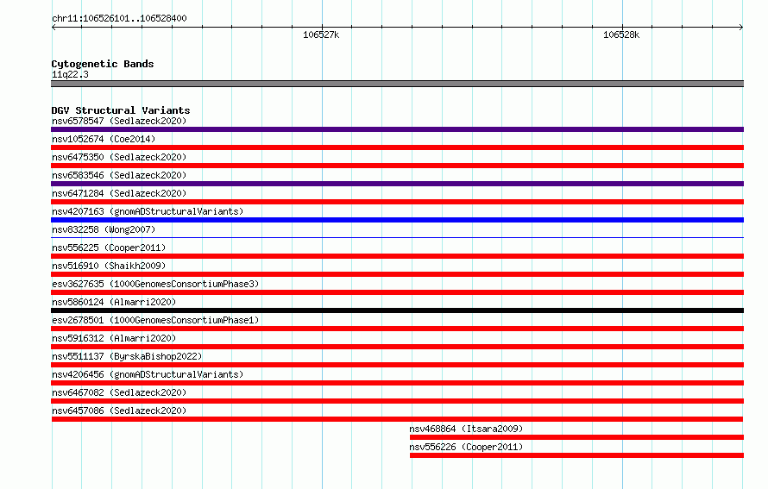
Task: Select the red bar under nsv6467082
Action: [x=397, y=401]
